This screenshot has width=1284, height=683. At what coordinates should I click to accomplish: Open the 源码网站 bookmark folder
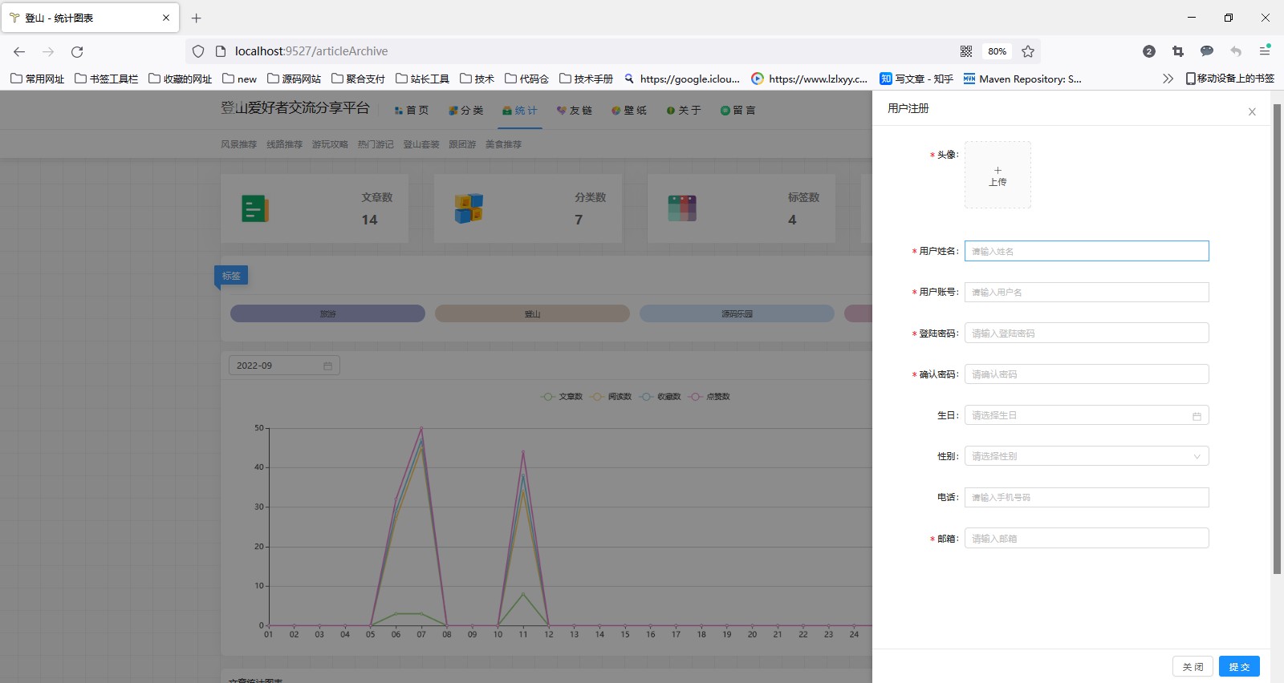point(294,79)
